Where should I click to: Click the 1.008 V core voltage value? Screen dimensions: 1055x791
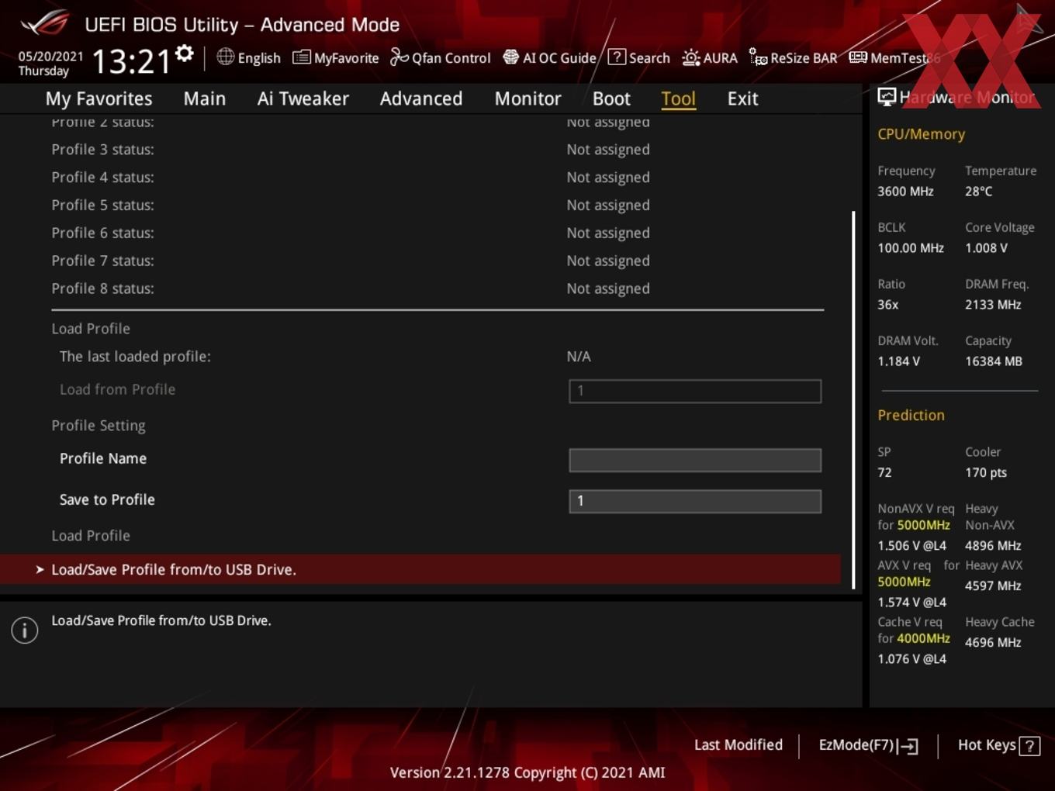pyautogui.click(x=986, y=248)
